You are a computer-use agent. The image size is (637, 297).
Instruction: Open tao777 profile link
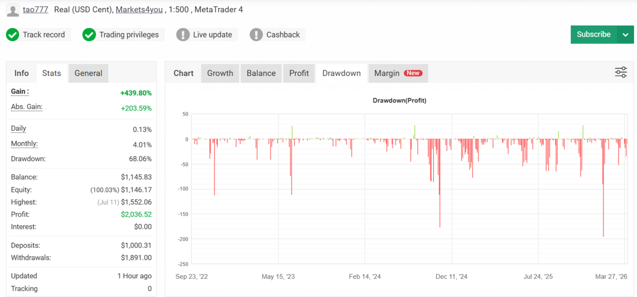point(36,9)
